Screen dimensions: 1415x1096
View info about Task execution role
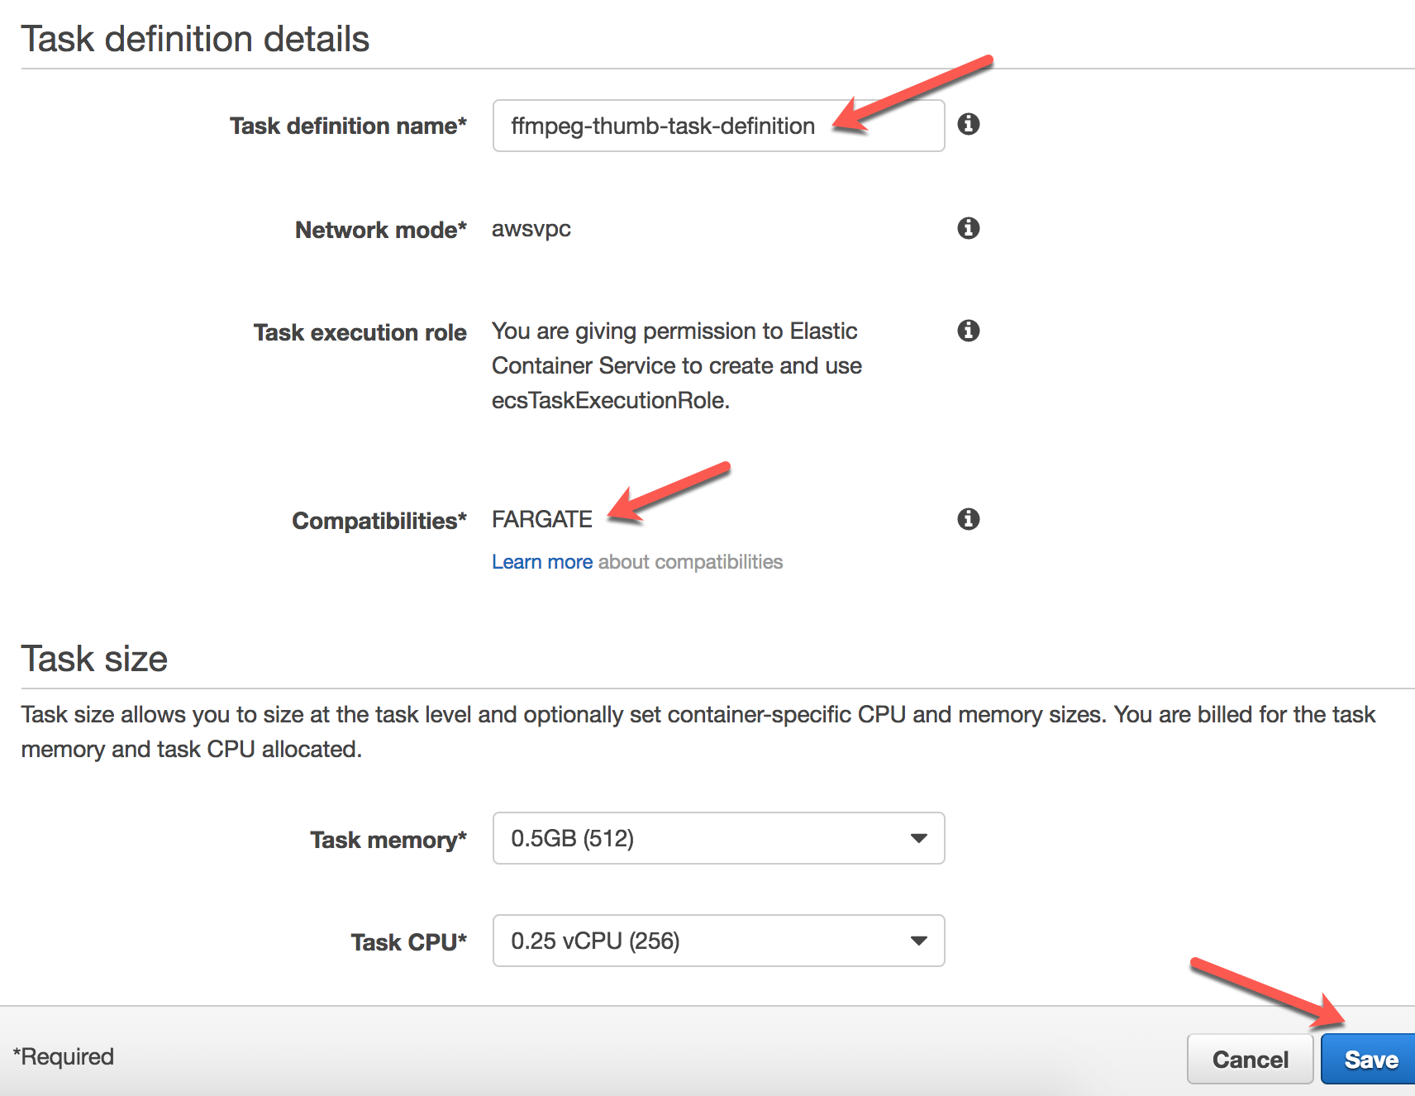tap(968, 331)
